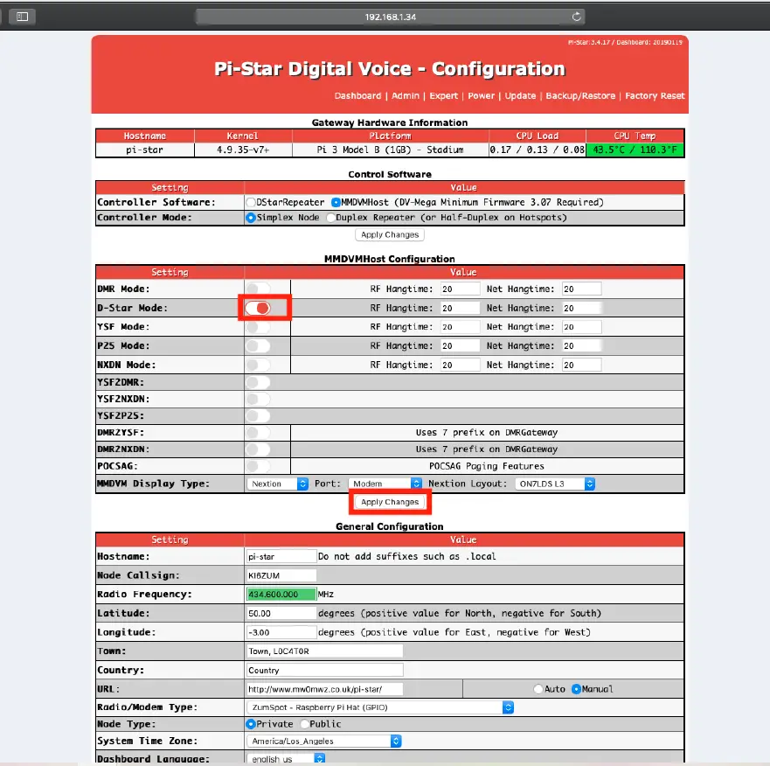Apply Changes under MMDVMHost Configuration

390,502
